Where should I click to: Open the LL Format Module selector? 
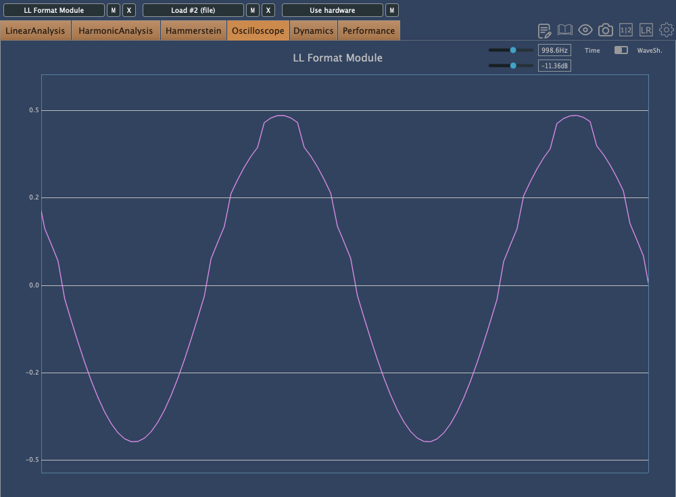click(54, 10)
